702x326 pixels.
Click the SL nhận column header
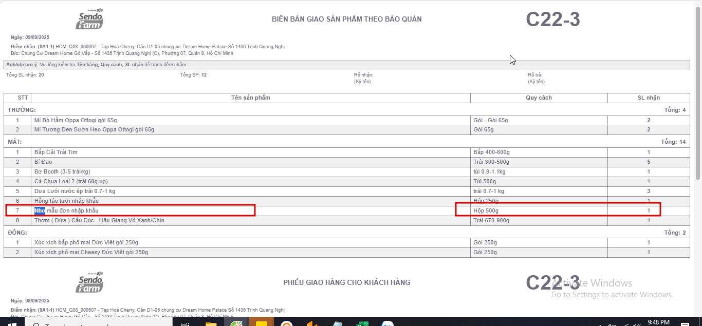coord(649,98)
